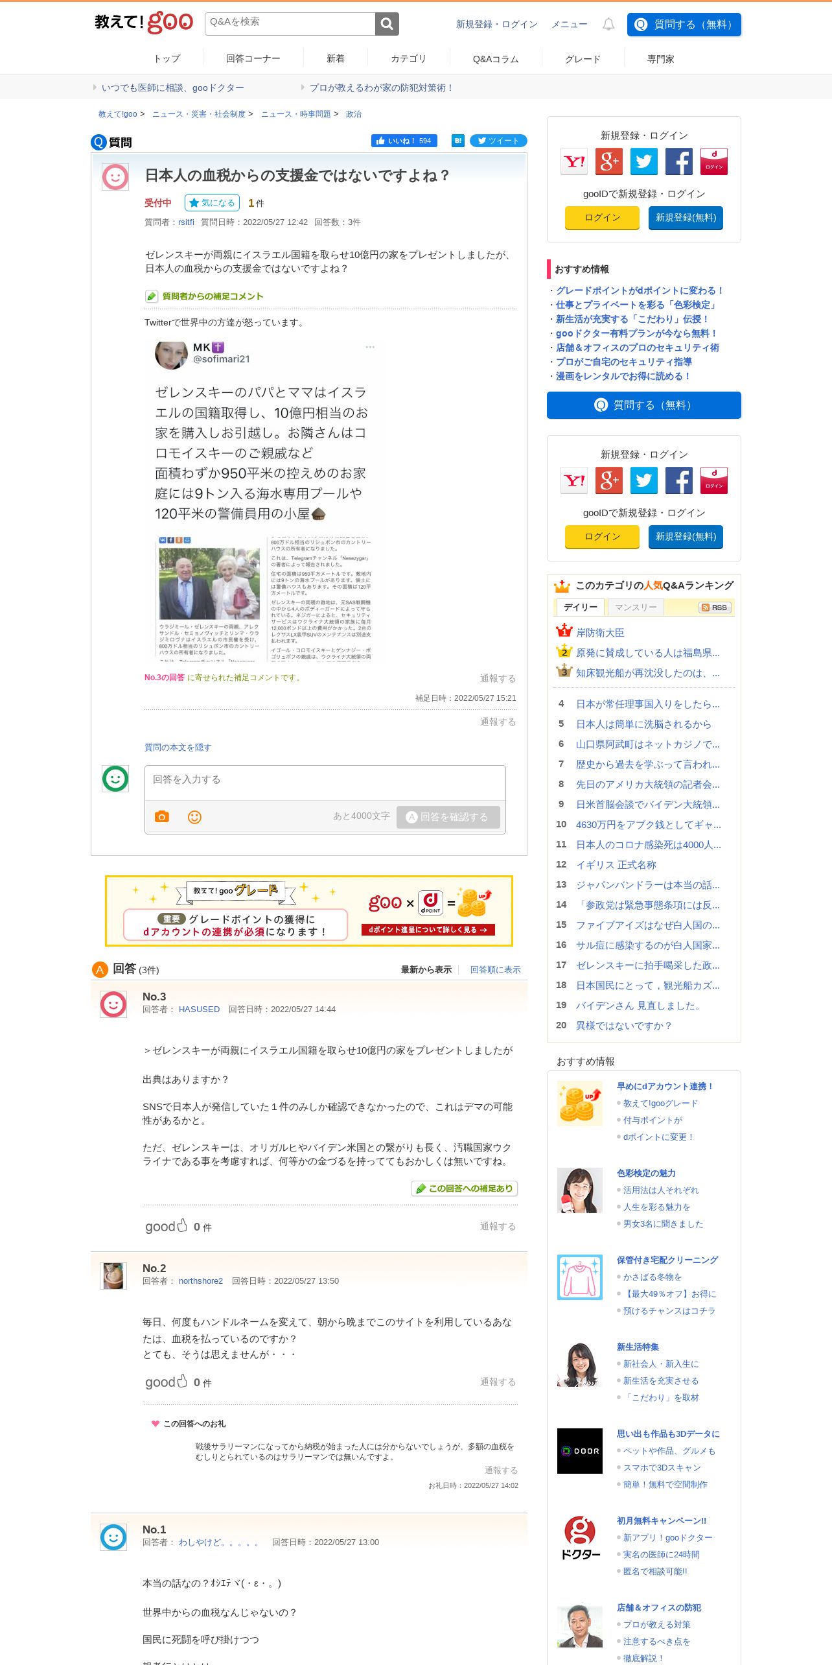Click 回答を確認する button

(448, 817)
